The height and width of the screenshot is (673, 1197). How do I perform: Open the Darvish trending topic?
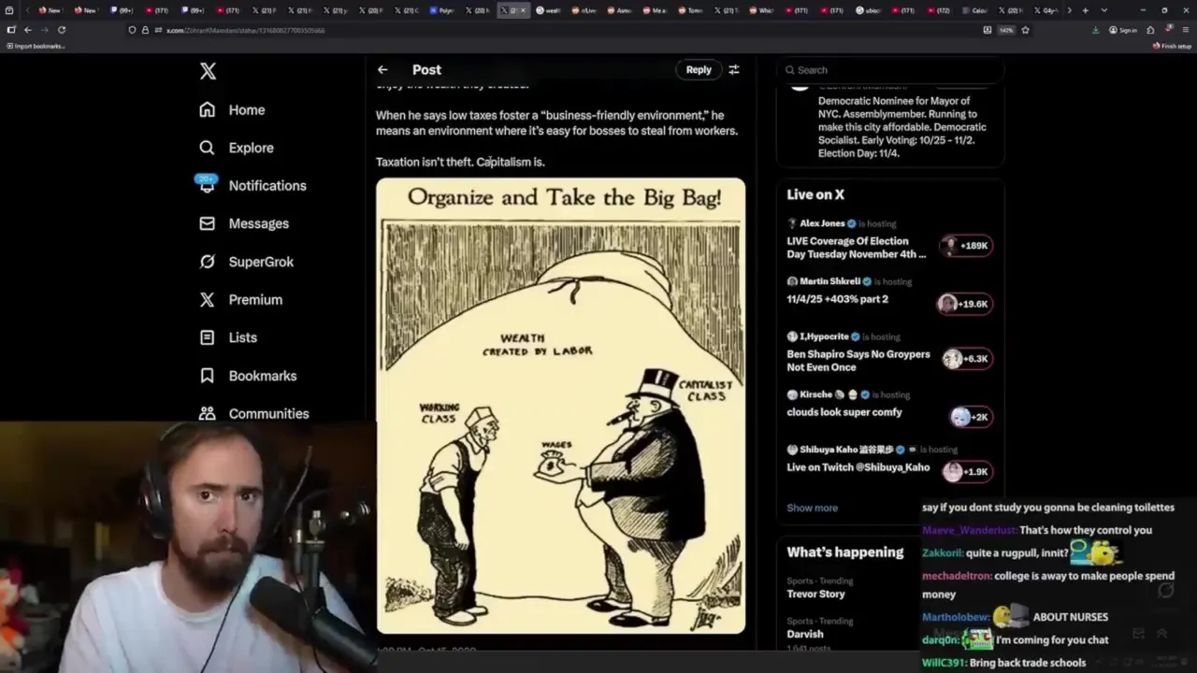805,634
